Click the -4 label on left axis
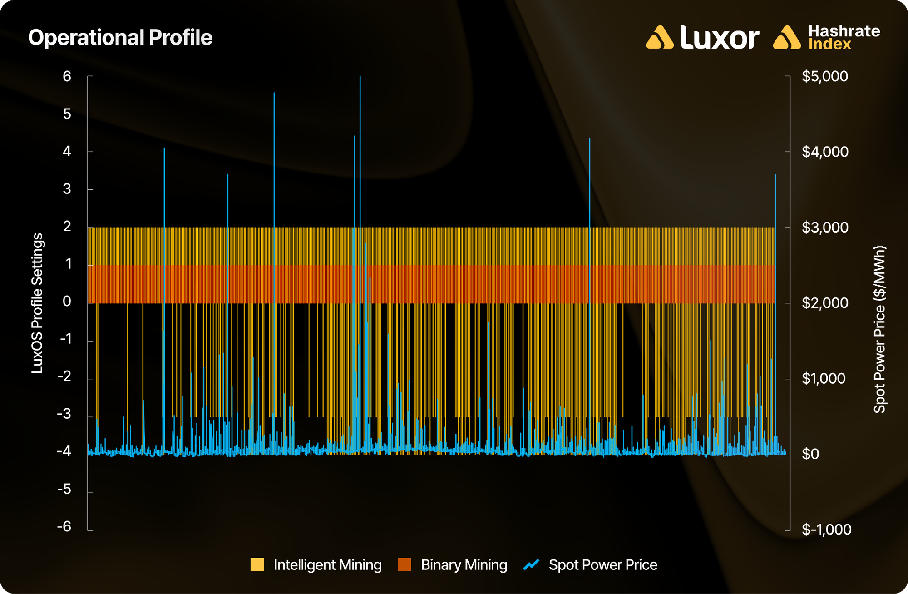 pyautogui.click(x=64, y=451)
